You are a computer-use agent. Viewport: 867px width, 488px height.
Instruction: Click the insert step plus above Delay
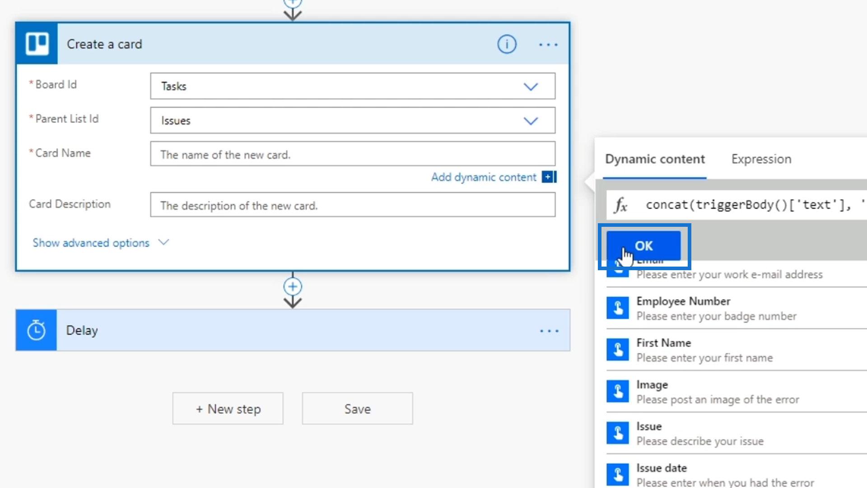[293, 286]
